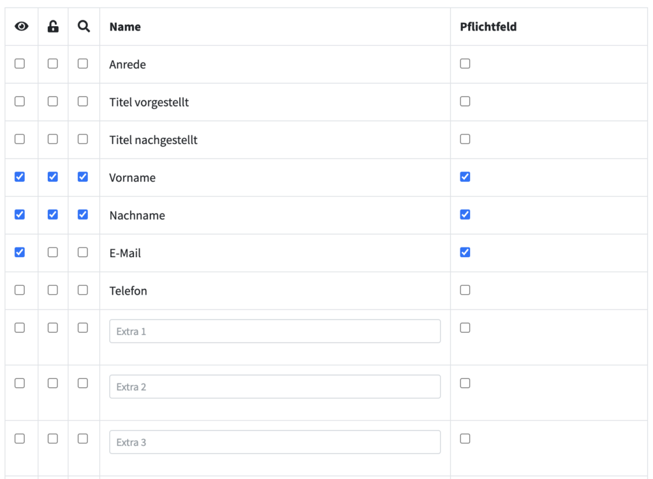Screen dimensions: 653x479
Task: Enable visibility checkbox for Anrede
Action: click(20, 64)
